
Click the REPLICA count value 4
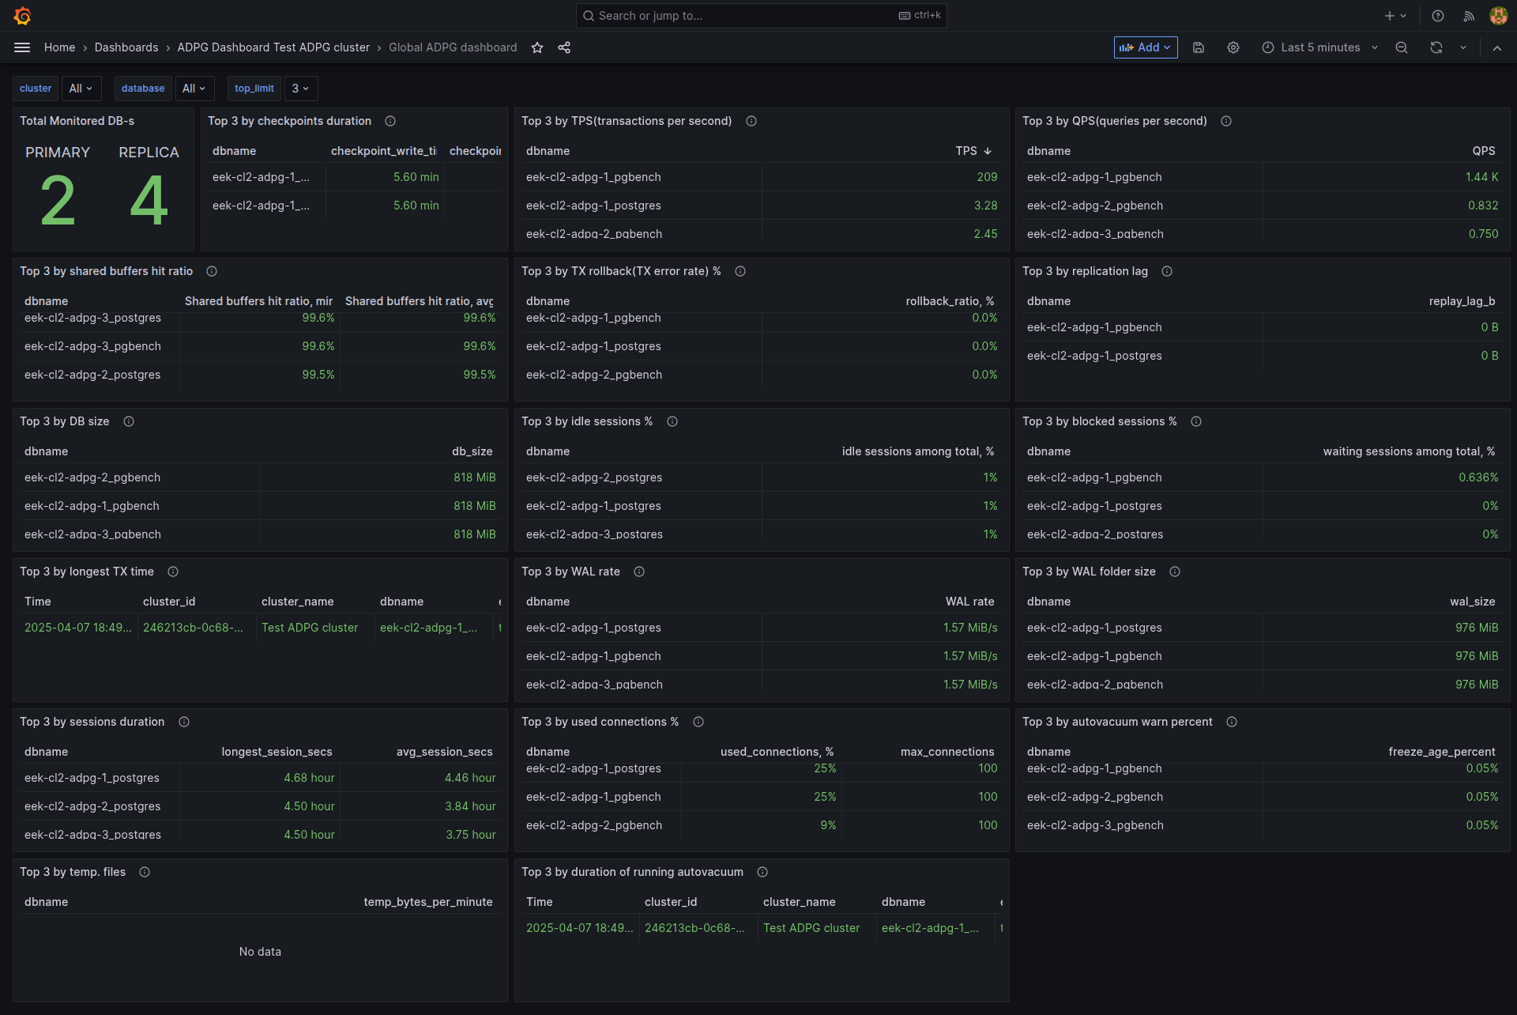(x=149, y=202)
